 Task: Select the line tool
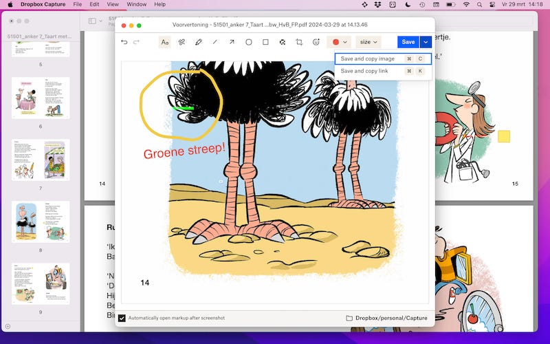(215, 42)
